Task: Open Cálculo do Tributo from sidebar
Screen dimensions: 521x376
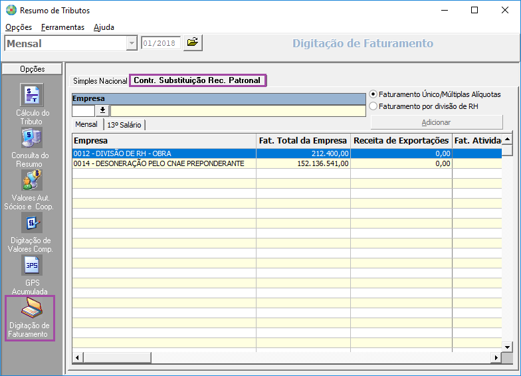Action: (32, 94)
